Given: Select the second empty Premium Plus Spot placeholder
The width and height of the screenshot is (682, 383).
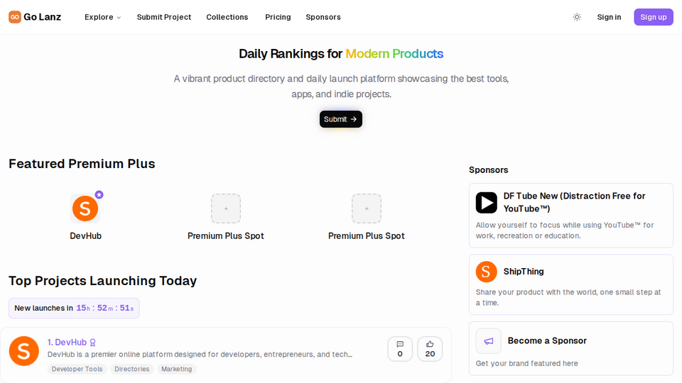Looking at the screenshot, I should [367, 209].
